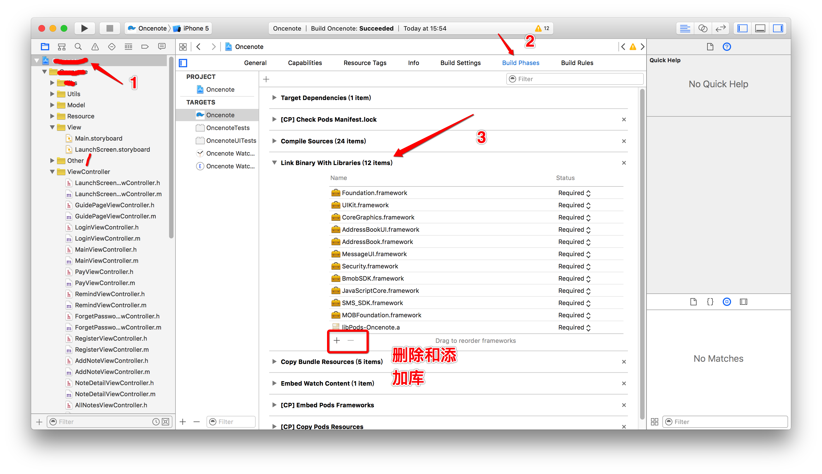Switch to the Info tab

(x=414, y=63)
